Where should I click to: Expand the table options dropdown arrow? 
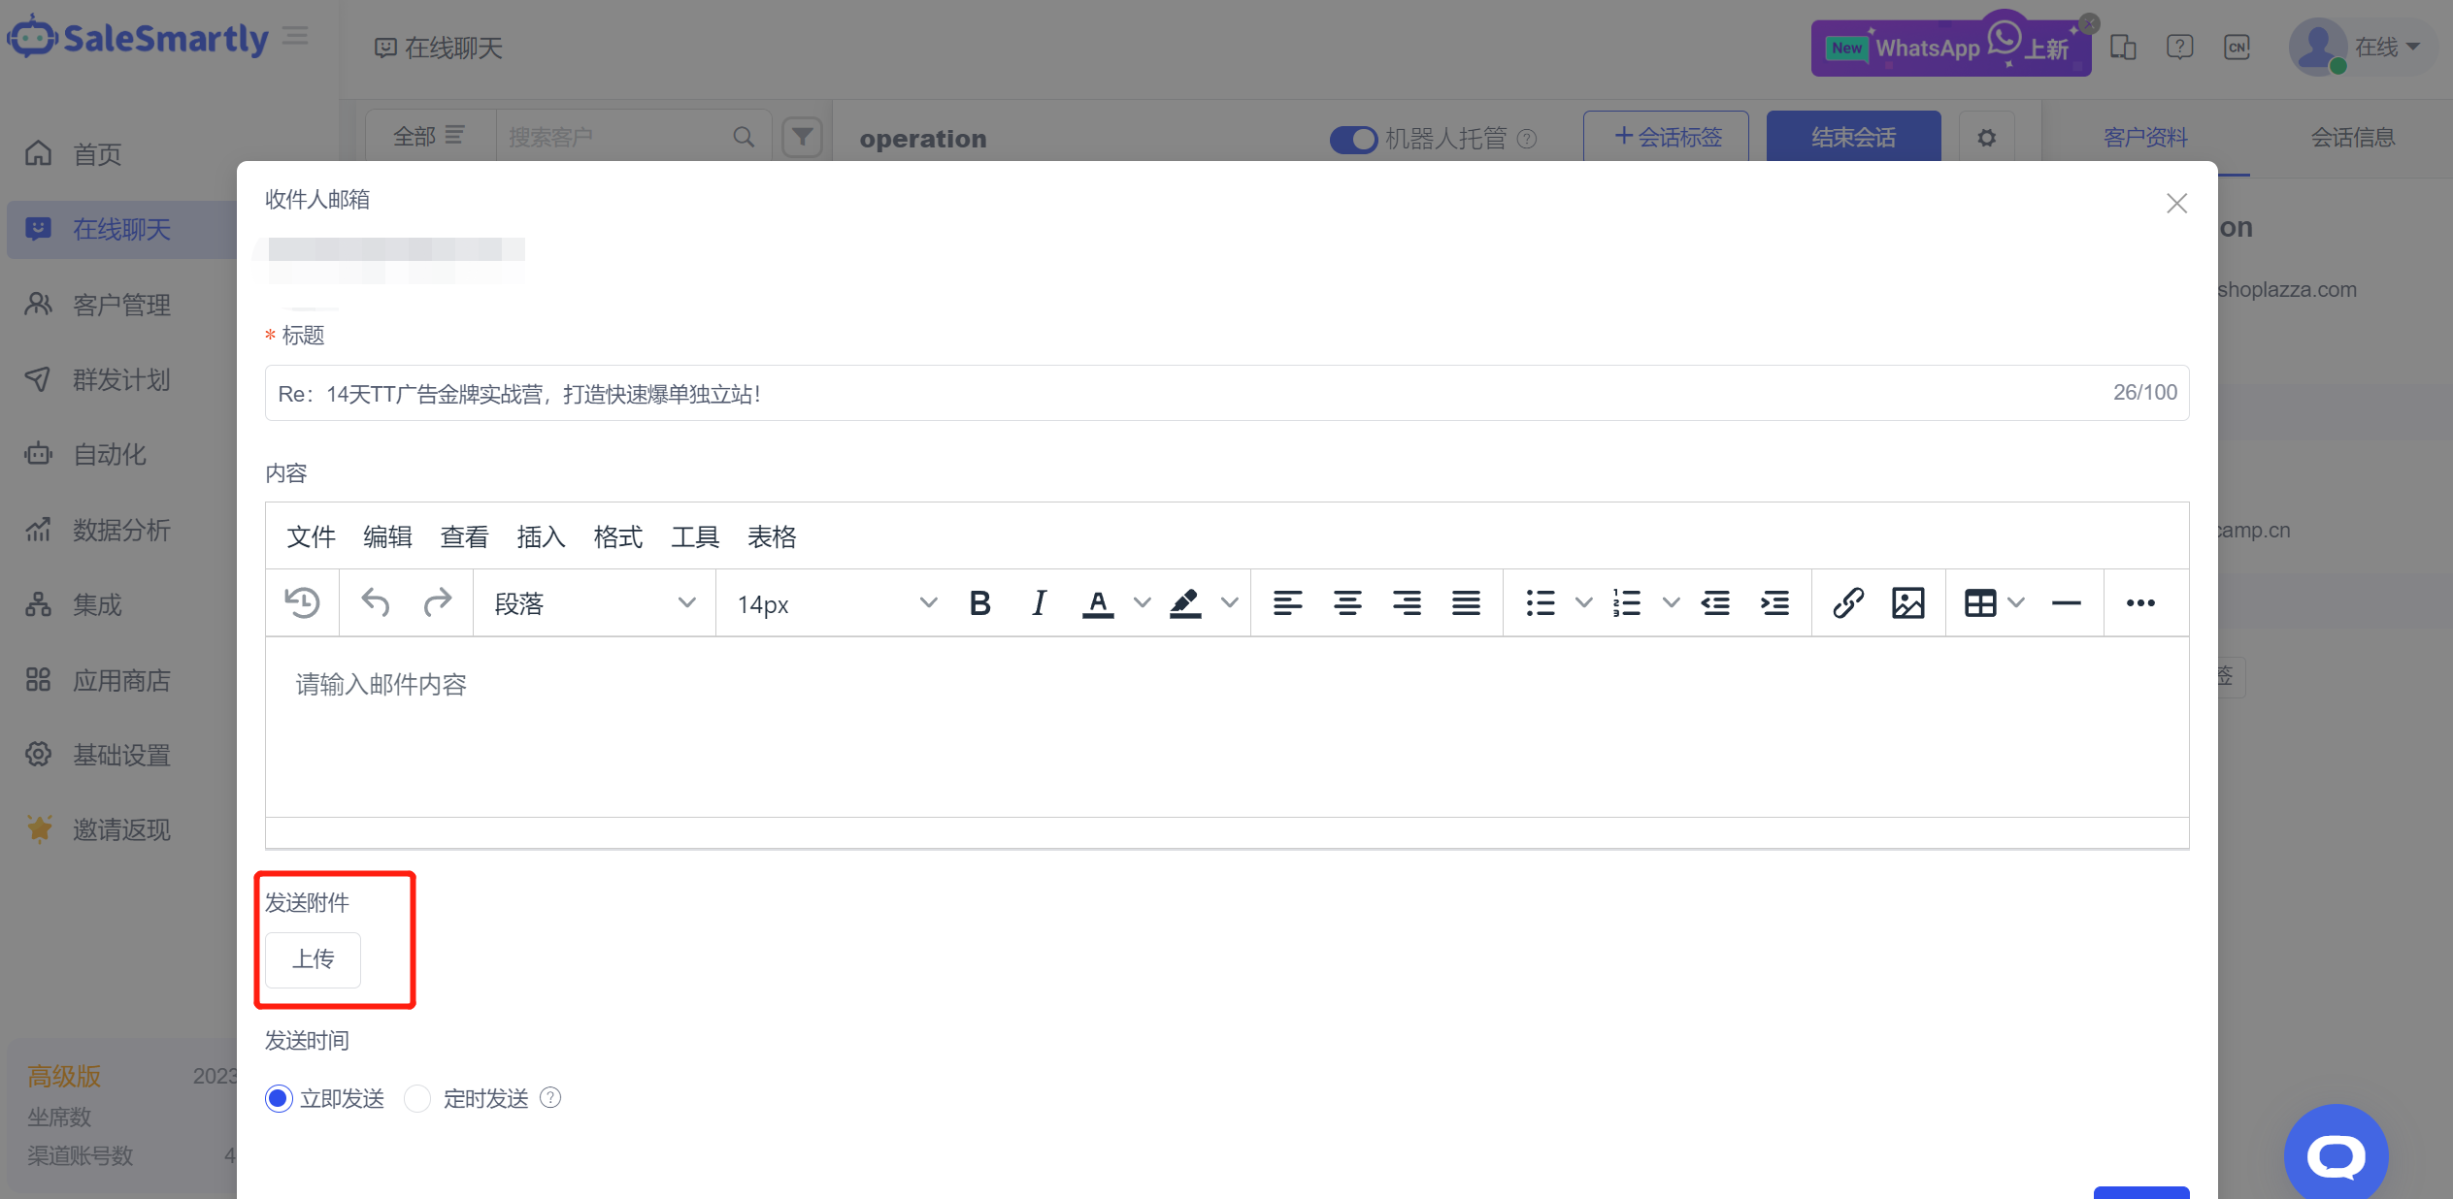[2016, 603]
